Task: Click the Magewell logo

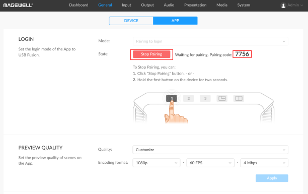Action: (x=18, y=6)
